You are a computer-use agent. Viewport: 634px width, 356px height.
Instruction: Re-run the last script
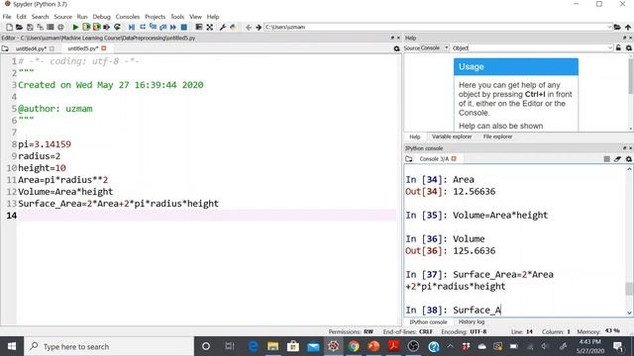(117, 27)
